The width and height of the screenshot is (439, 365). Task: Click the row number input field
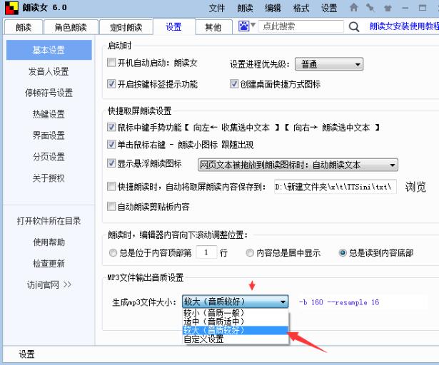(206, 252)
